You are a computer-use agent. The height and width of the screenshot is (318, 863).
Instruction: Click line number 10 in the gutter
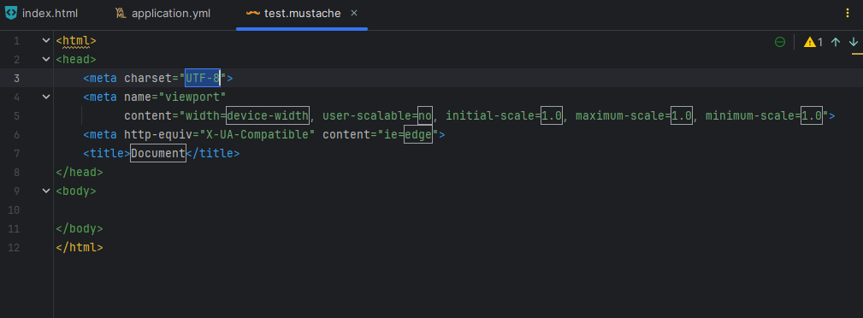(14, 209)
